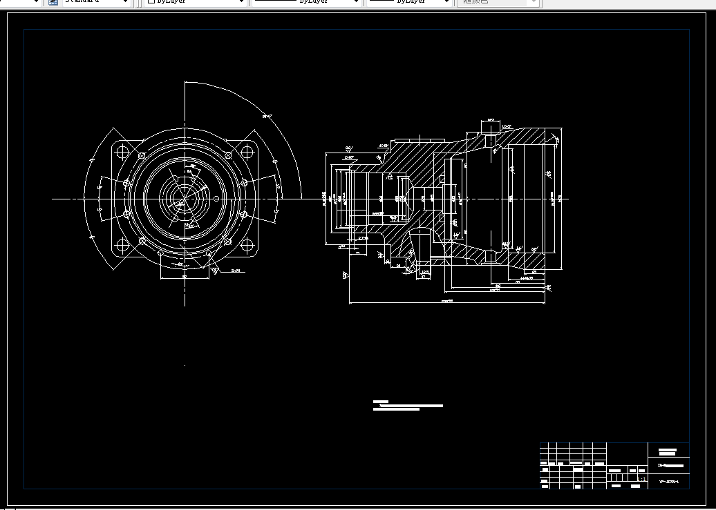The image size is (716, 510).
Task: Open the lineweight ByLayer dropdown
Action: [x=409, y=2]
